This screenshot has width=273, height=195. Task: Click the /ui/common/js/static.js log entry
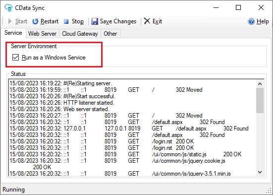click(x=125, y=154)
